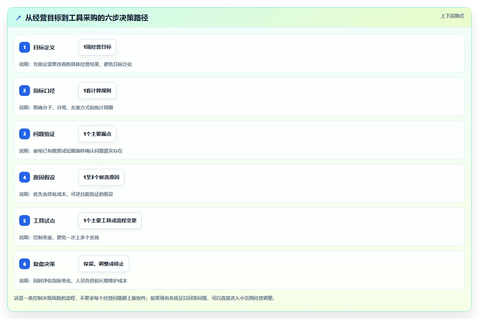Select the 目标定义 step label
479x319 pixels.
(44, 47)
